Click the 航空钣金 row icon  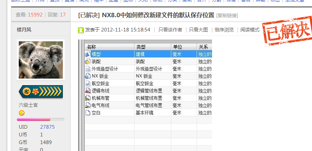[88, 83]
